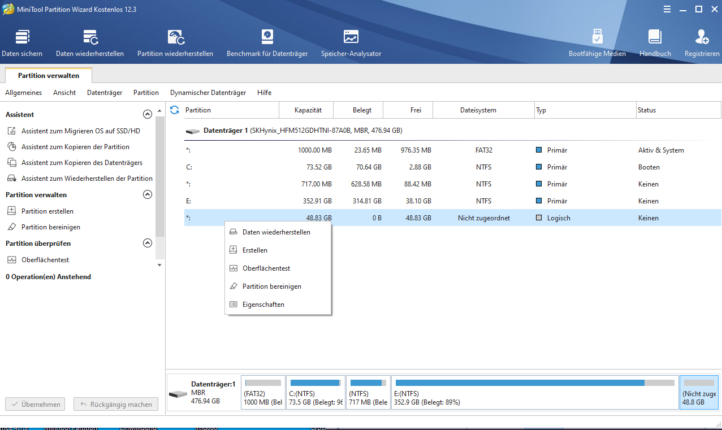Collapse the Partition überprüfen section

coord(148,243)
